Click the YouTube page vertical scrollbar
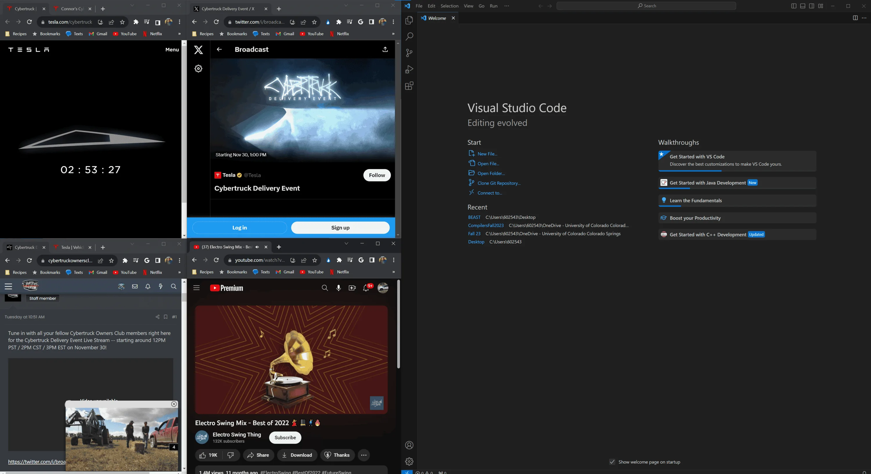The height and width of the screenshot is (474, 871). [398, 324]
